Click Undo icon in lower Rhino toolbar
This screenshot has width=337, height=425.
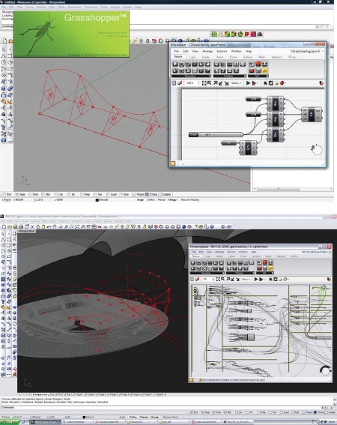coord(49,226)
